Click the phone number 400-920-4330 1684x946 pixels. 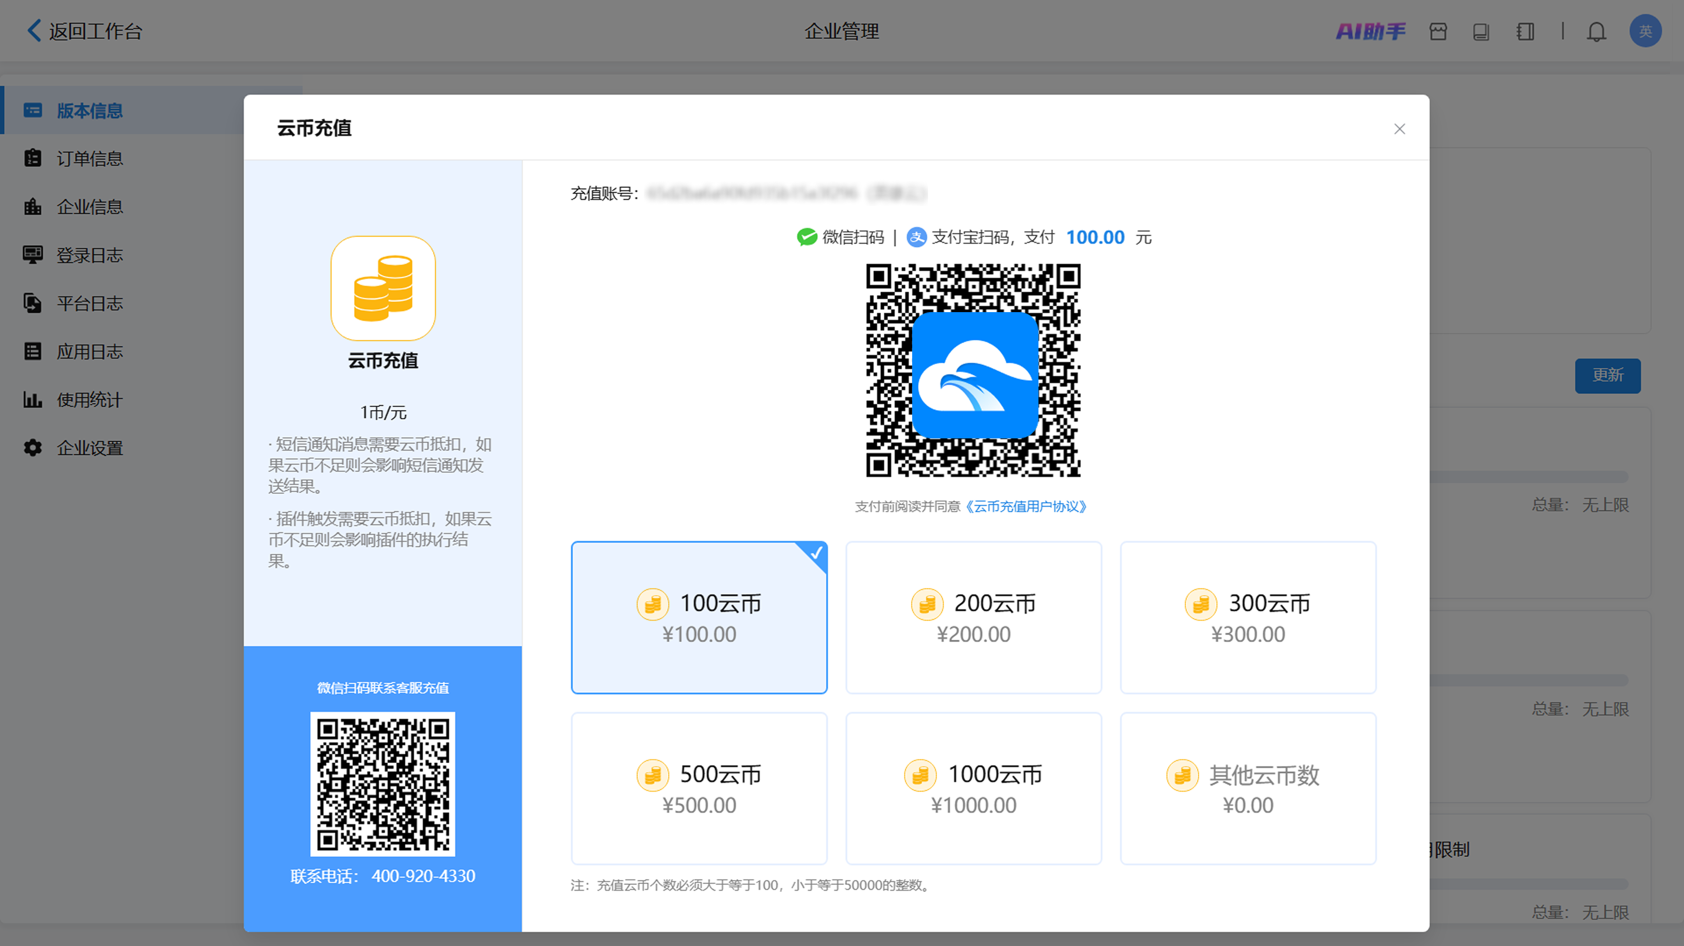[423, 876]
